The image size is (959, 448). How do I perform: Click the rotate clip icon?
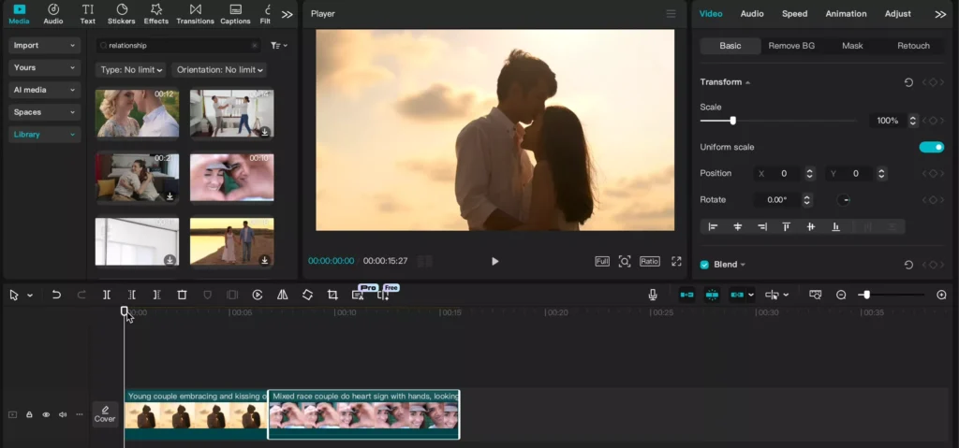point(307,295)
